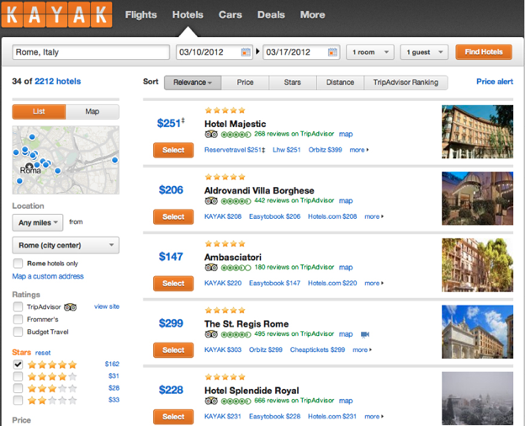Switch to List view tab
525x426 pixels.
pos(39,112)
